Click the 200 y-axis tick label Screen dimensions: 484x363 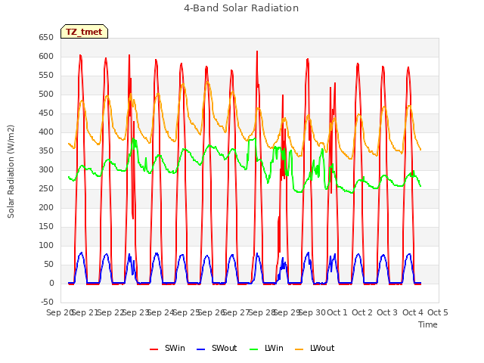pos(46,208)
